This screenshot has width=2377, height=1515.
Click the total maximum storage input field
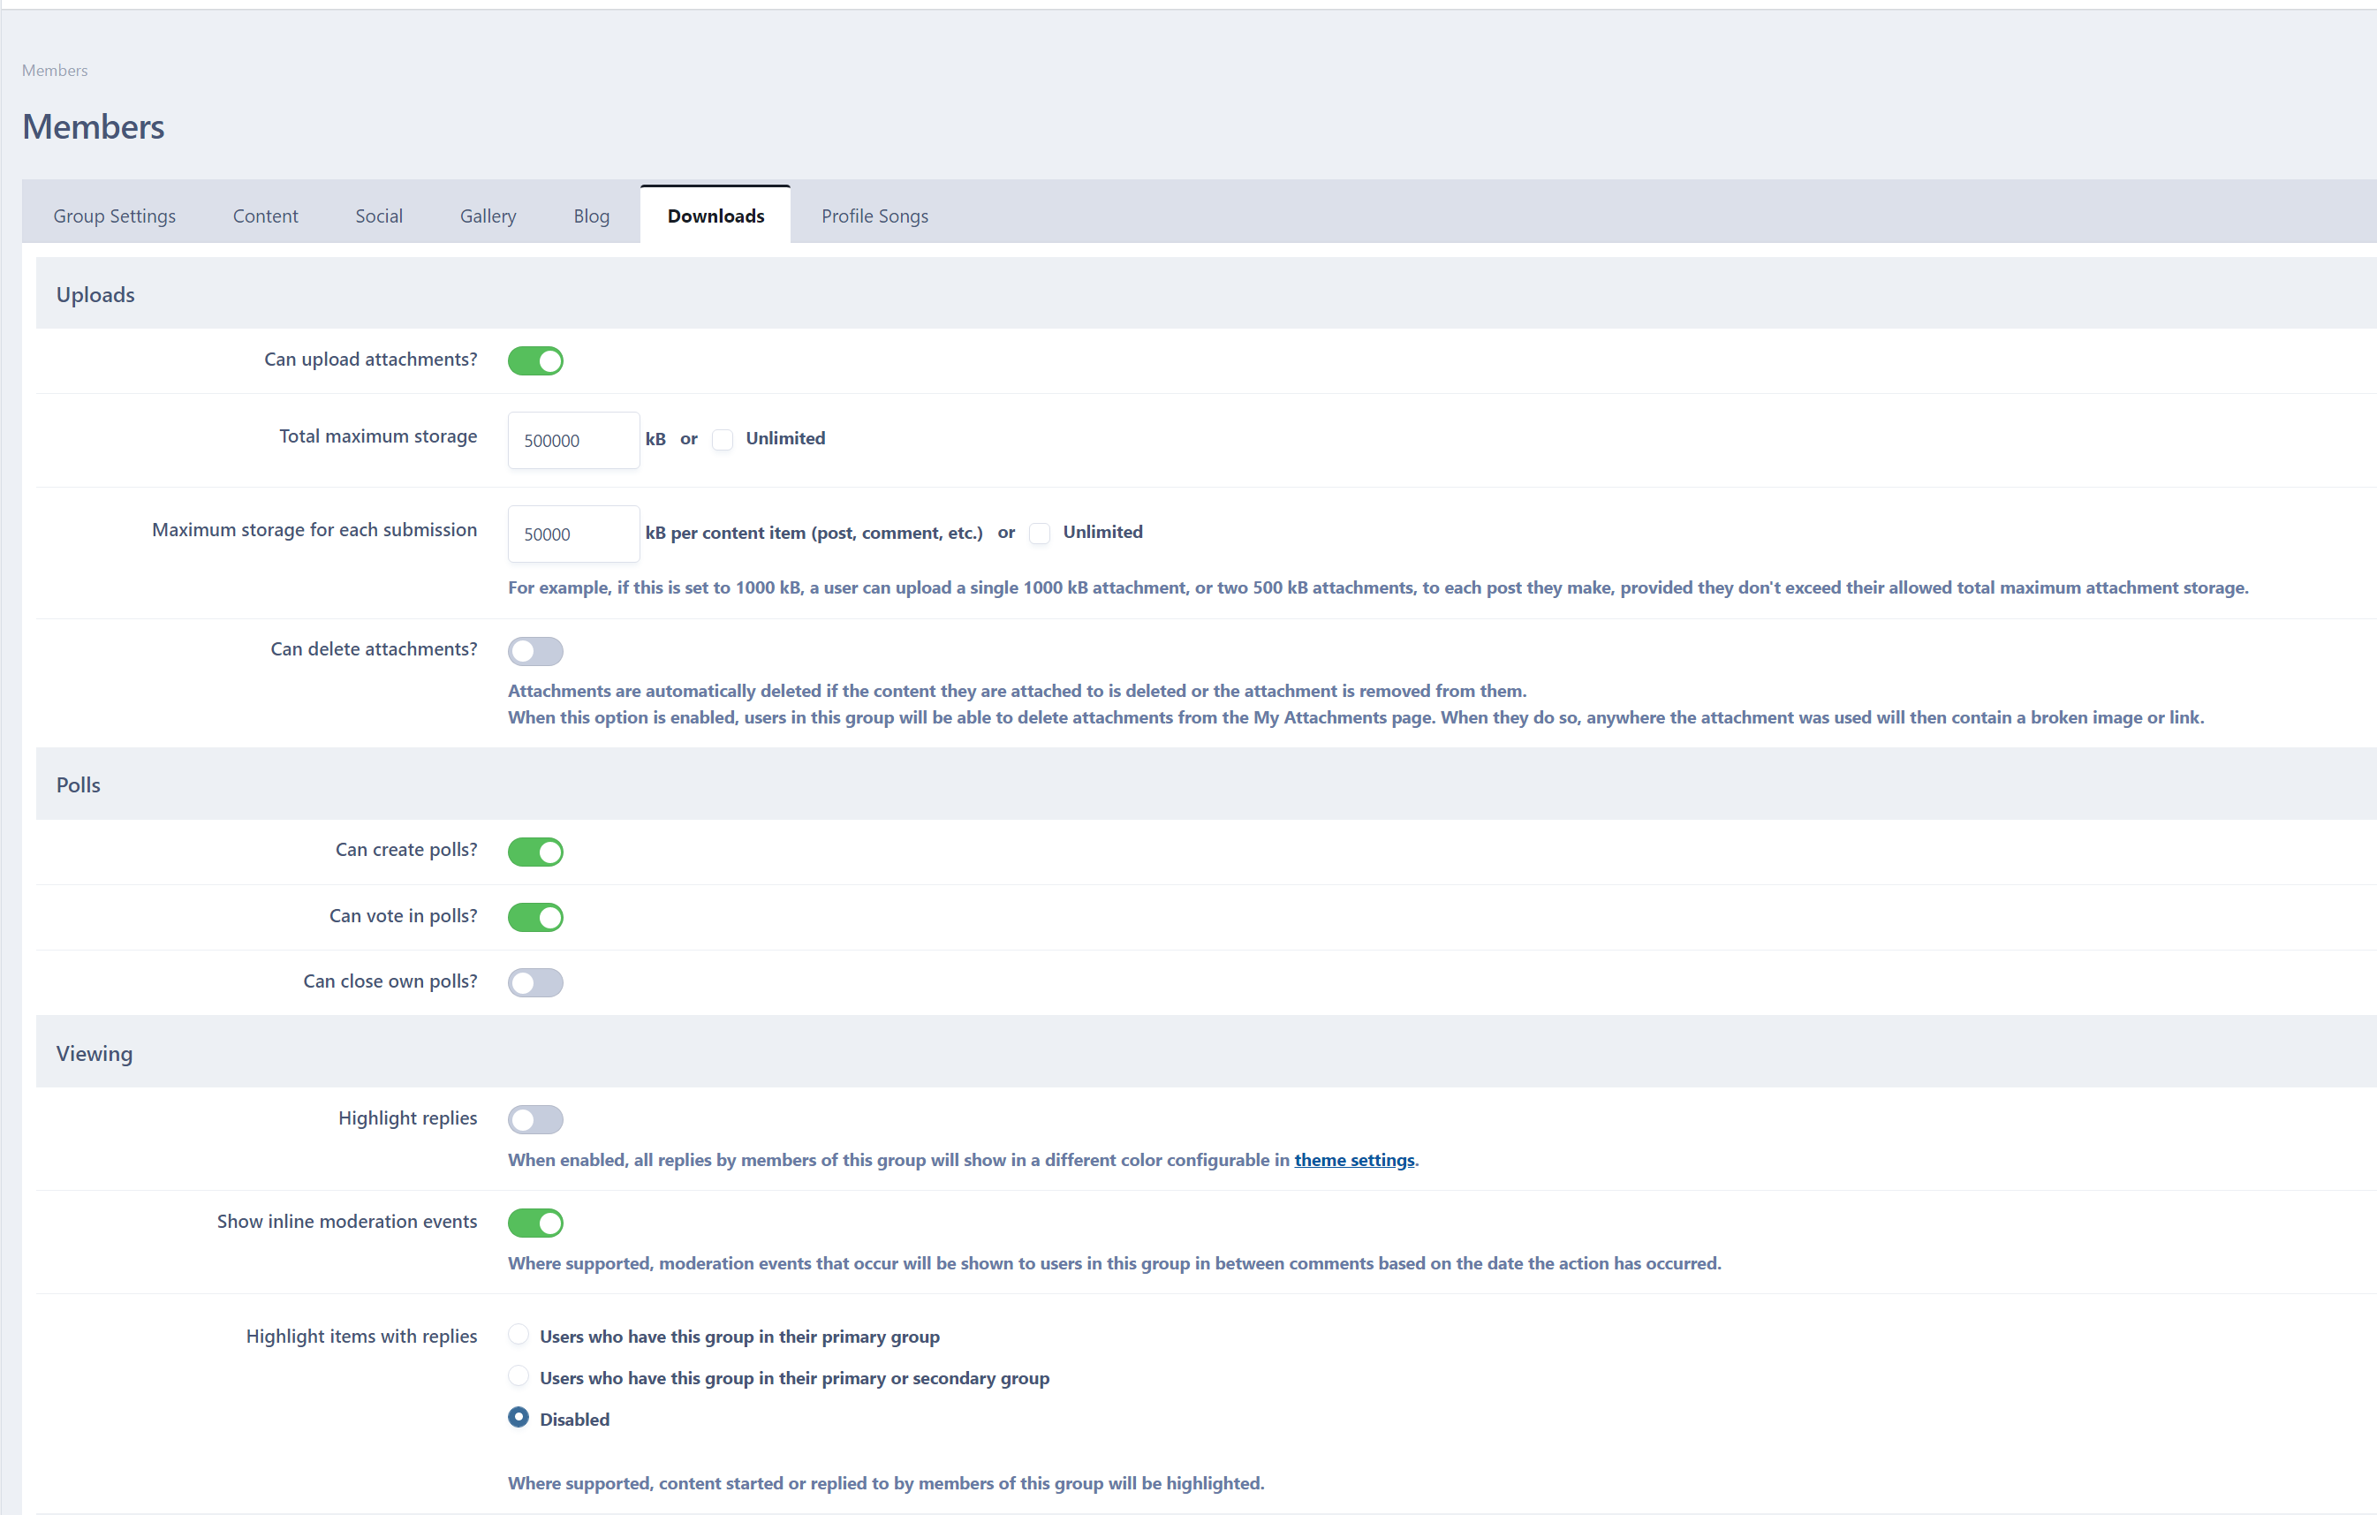pyautogui.click(x=573, y=440)
